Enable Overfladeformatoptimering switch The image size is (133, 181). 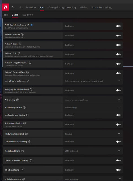coord(118,141)
